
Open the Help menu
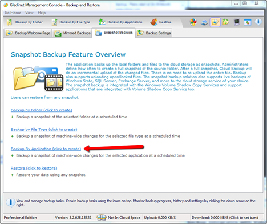[x=42, y=13]
